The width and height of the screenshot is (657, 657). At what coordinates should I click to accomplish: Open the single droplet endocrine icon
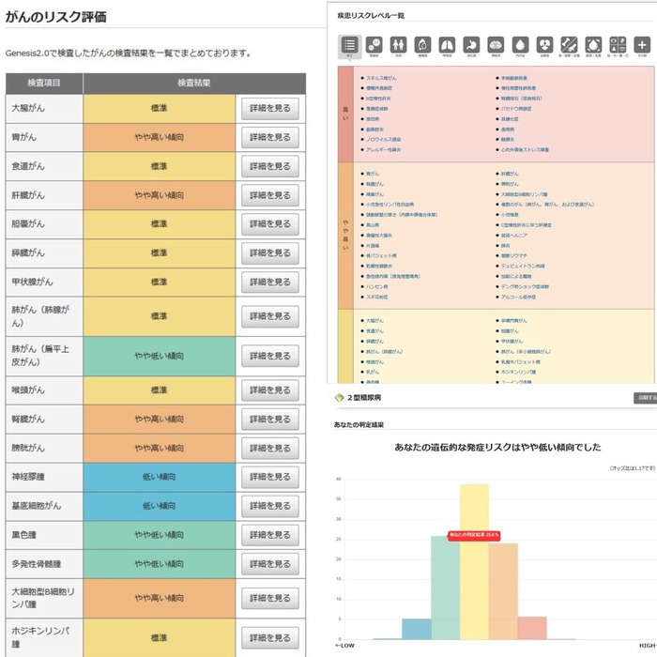click(520, 44)
